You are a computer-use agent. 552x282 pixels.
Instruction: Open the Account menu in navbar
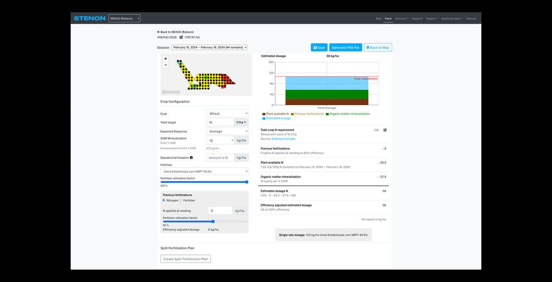(401, 19)
